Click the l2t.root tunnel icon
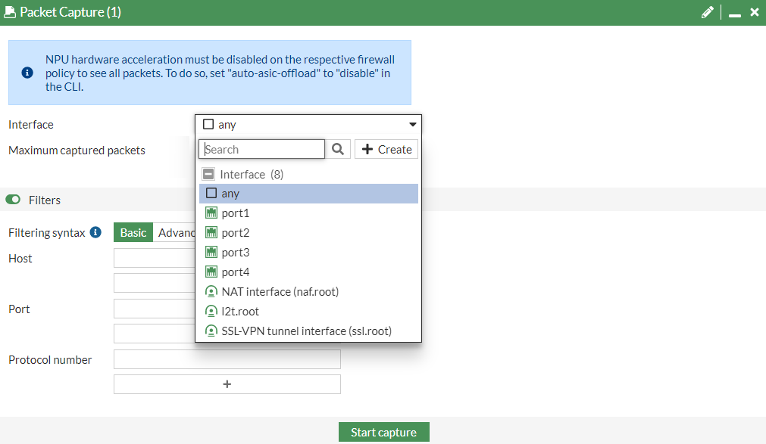 [211, 311]
